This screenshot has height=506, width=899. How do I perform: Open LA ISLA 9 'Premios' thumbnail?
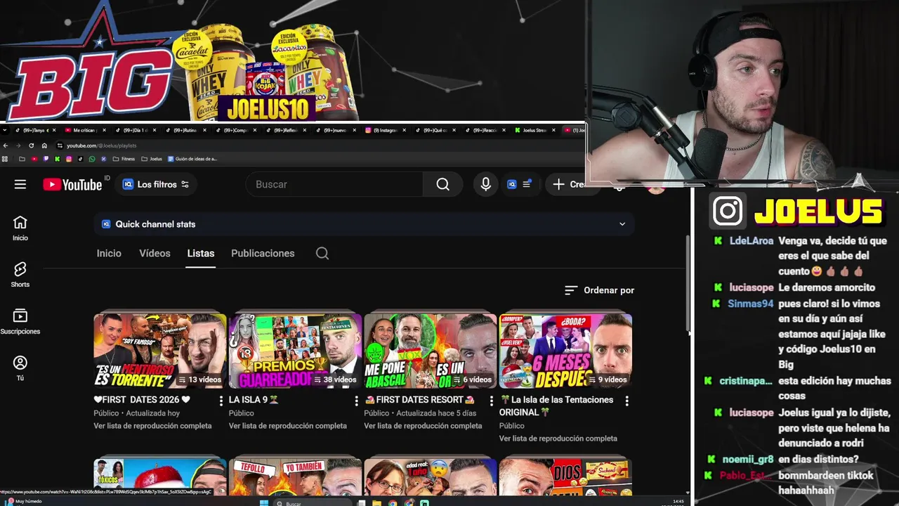pyautogui.click(x=295, y=351)
